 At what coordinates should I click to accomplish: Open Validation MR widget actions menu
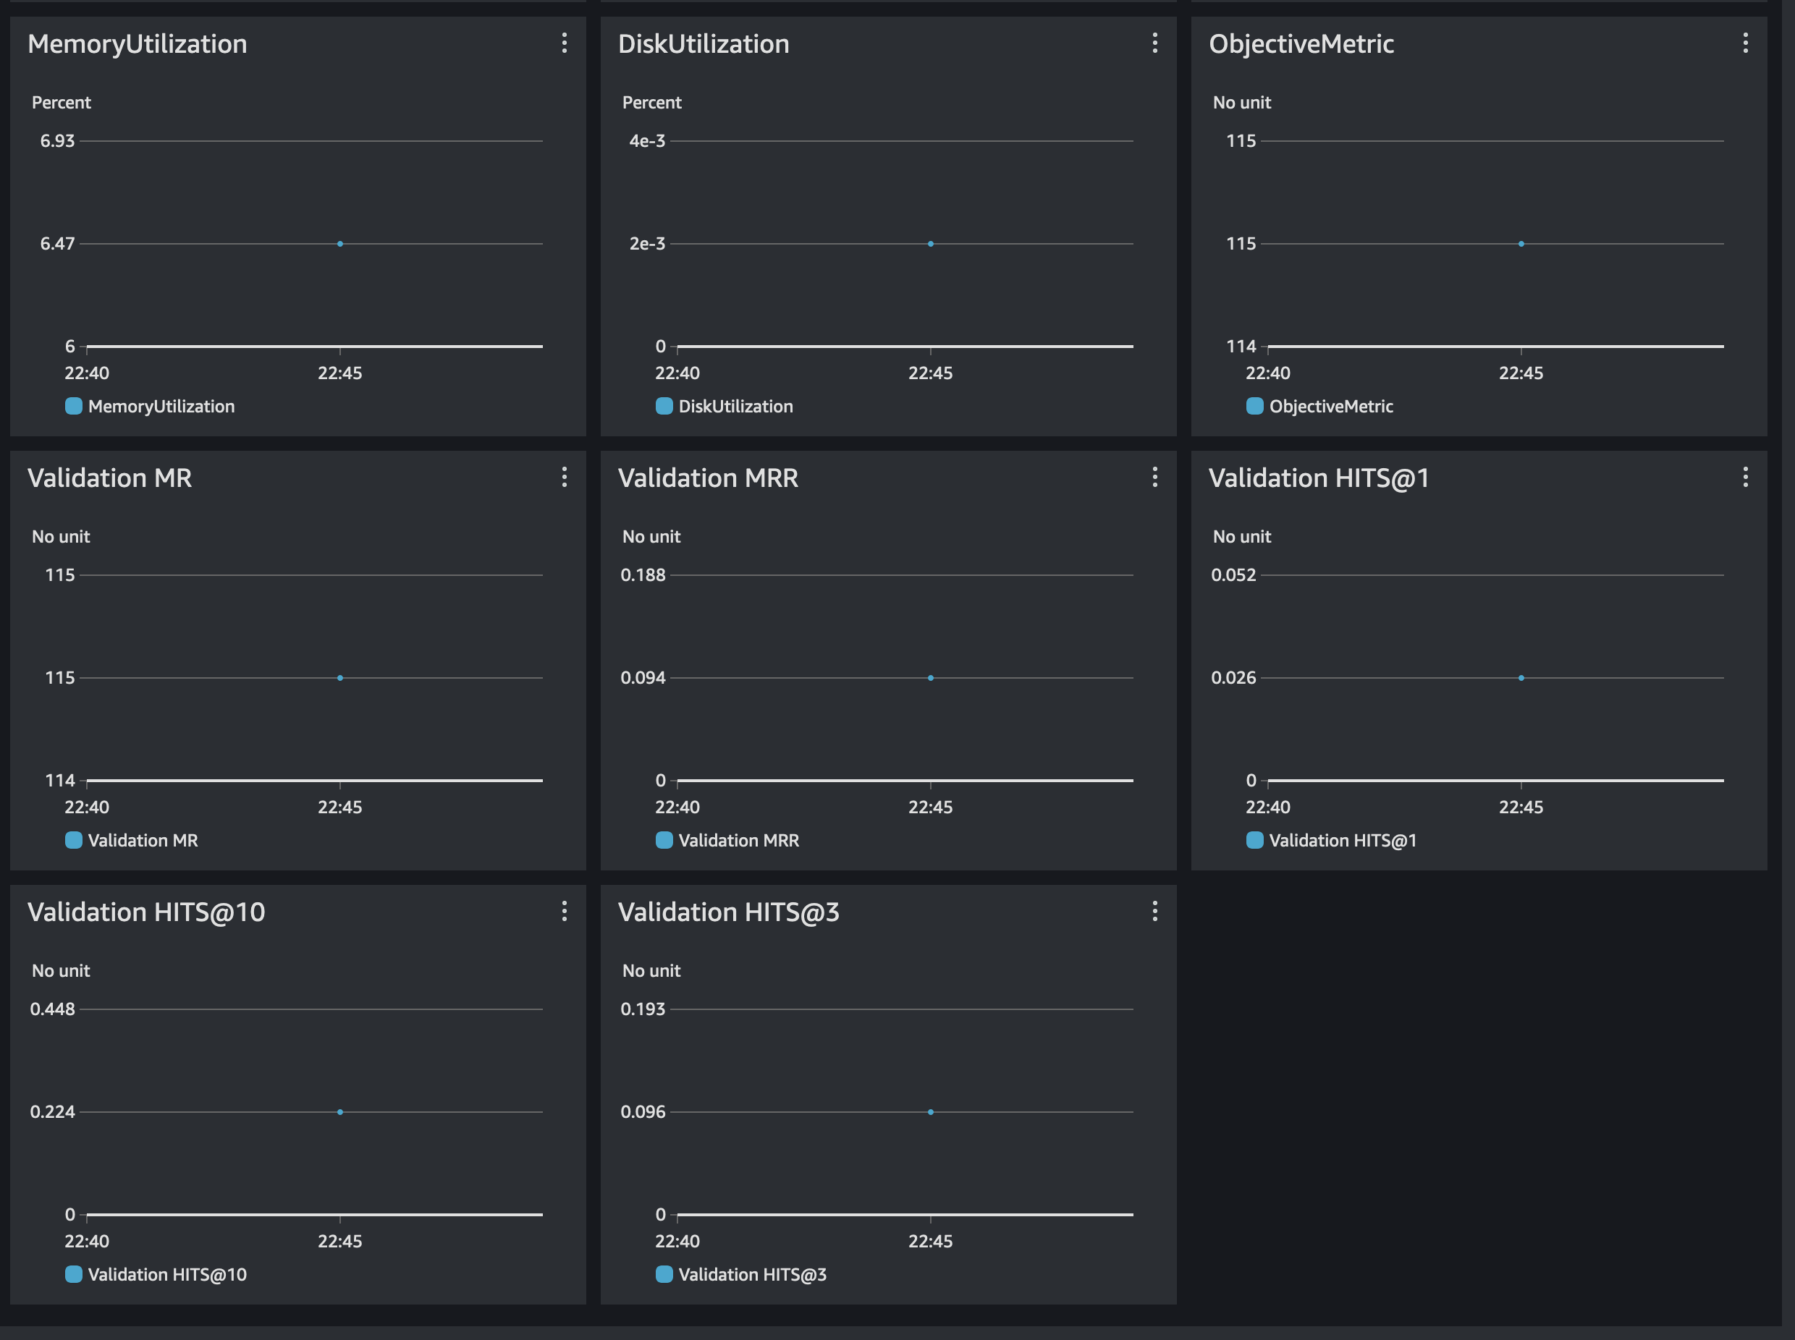click(x=564, y=477)
